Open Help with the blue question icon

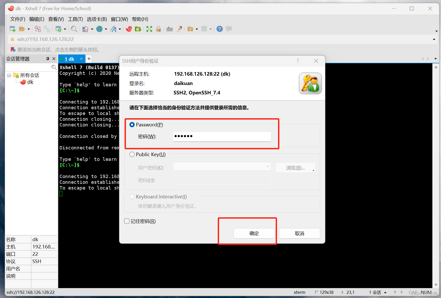220,29
